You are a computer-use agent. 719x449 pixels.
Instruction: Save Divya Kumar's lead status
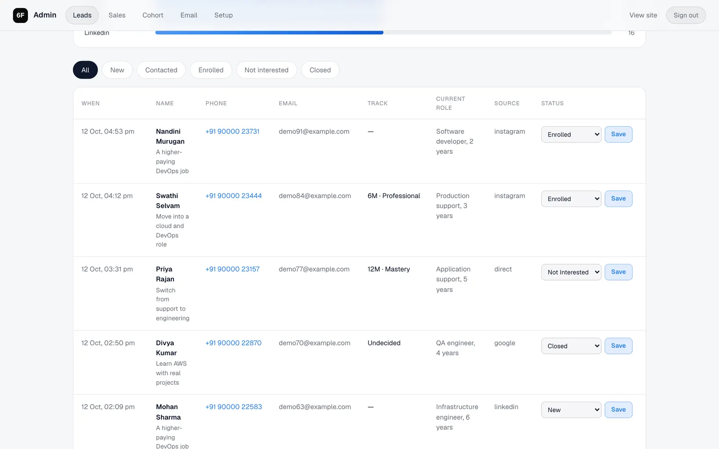coord(618,346)
